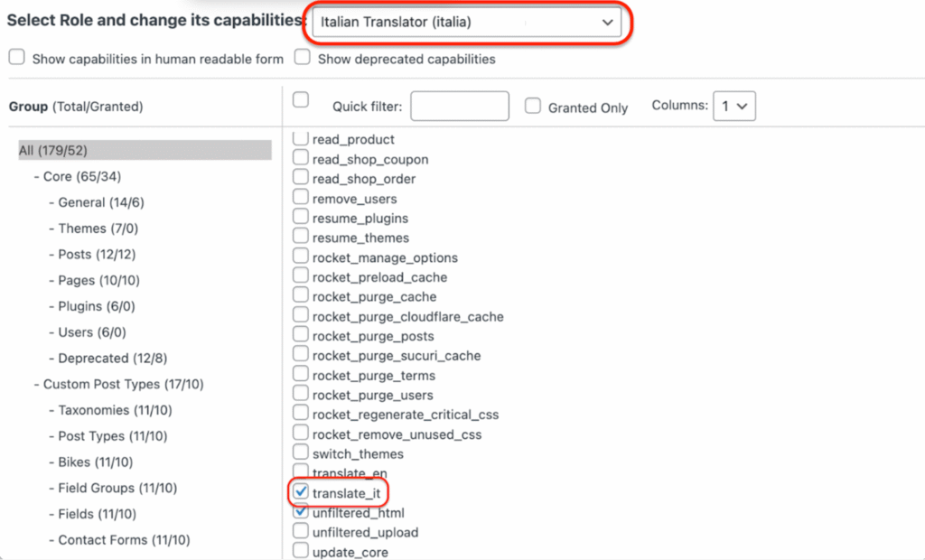
Task: Open the role selection dropdown showing Italian Translator
Action: pyautogui.click(x=466, y=22)
